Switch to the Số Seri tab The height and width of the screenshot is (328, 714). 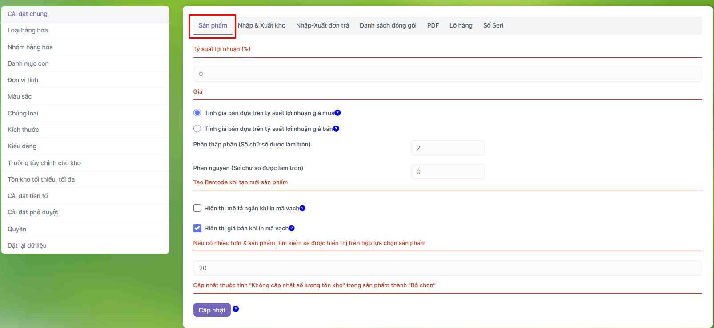click(493, 25)
